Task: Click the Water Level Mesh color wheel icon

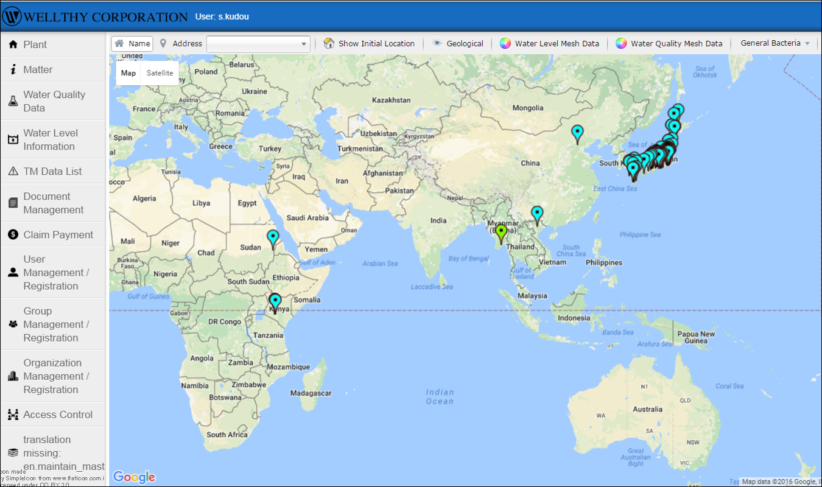Action: [505, 43]
